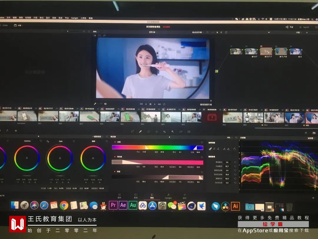Switch to the Color page tab
Screen dimensions: 318x239
pyautogui.click(x=152, y=196)
